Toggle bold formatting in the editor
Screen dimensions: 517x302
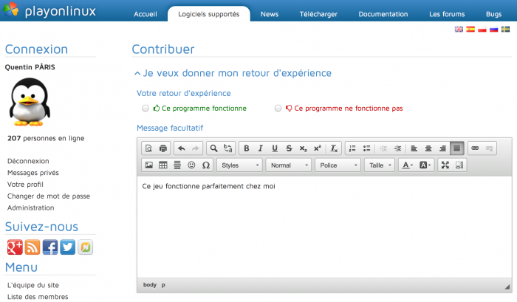247,148
